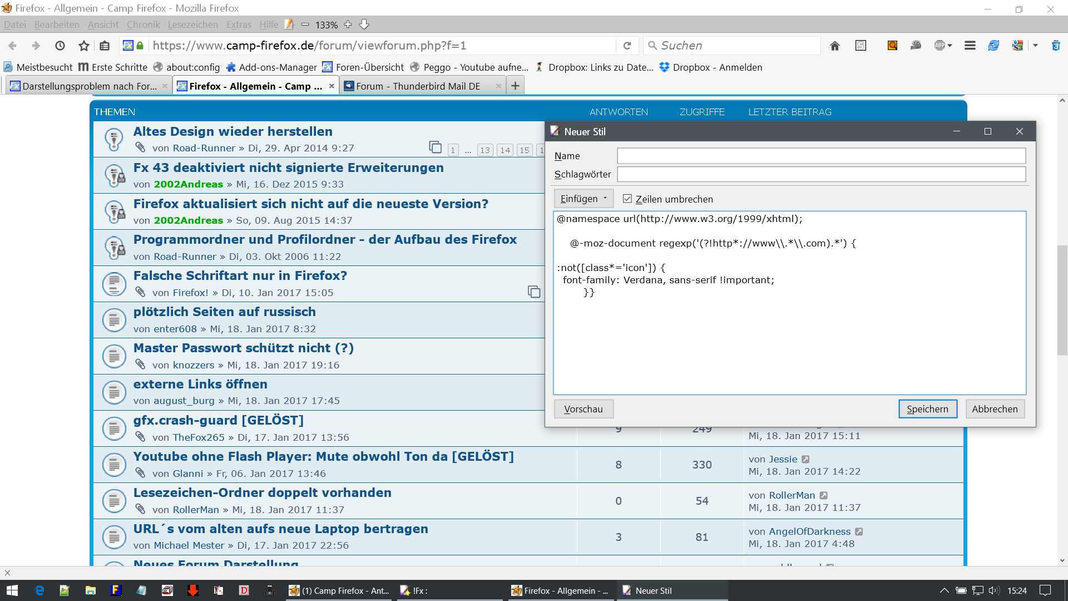Image resolution: width=1068 pixels, height=601 pixels.
Task: Open the hamburger menu icon
Action: pos(970,46)
